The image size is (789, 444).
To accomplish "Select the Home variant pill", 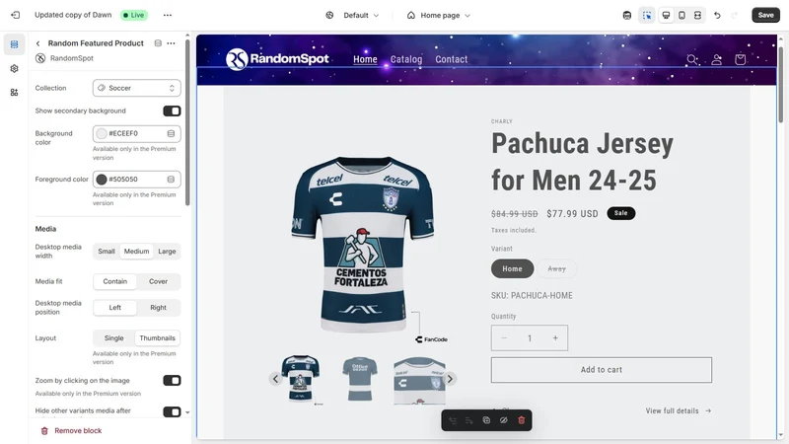I will [512, 268].
